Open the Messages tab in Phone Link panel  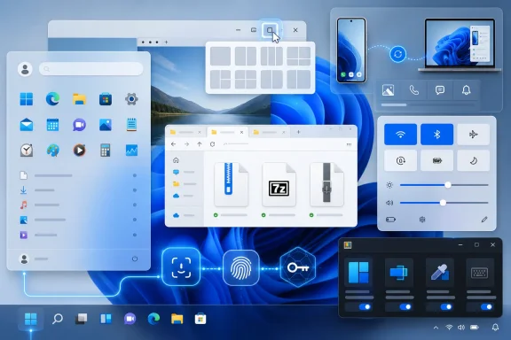[440, 90]
